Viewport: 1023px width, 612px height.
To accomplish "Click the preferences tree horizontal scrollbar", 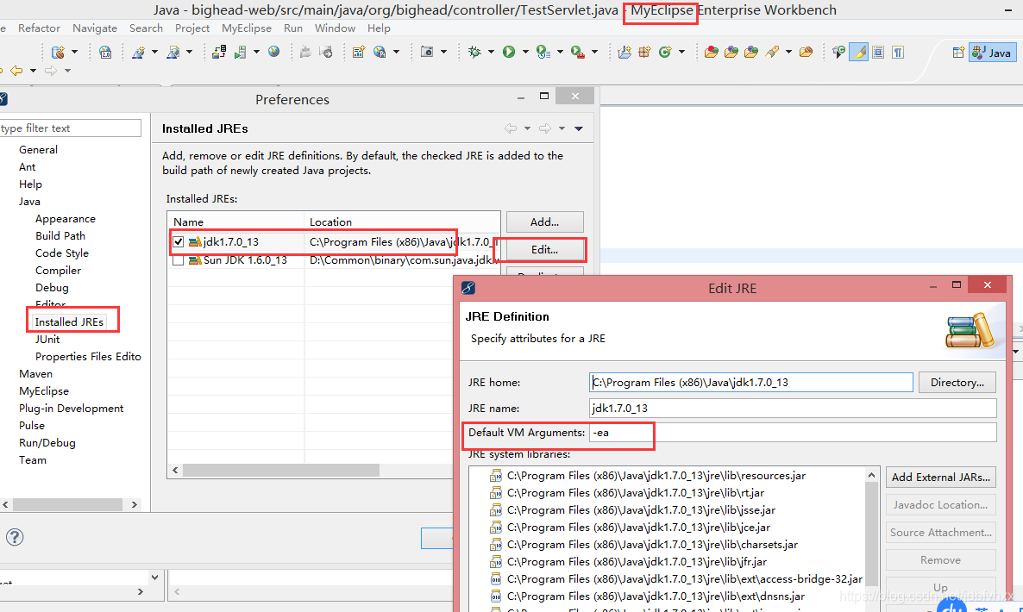I will pos(67,504).
